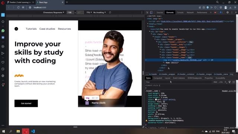Select div.header__images in the breadcrumb
The width and height of the screenshot is (238, 134).
(204, 74)
